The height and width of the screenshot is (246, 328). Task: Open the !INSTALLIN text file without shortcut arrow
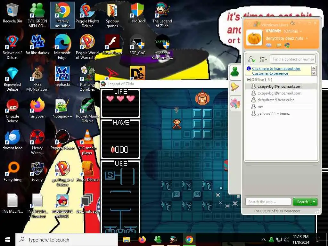pos(12,204)
